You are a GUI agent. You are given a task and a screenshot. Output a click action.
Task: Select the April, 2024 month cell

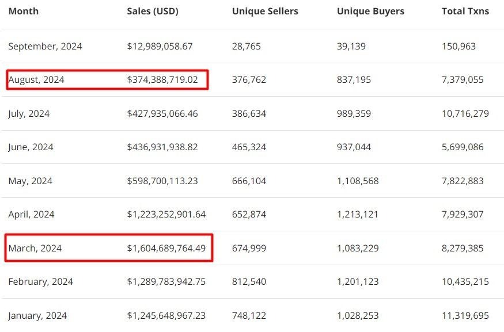31,214
